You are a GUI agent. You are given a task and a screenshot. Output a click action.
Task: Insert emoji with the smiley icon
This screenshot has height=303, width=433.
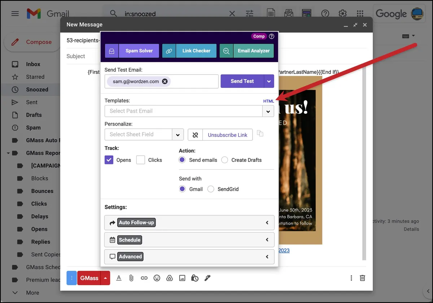coord(157,278)
